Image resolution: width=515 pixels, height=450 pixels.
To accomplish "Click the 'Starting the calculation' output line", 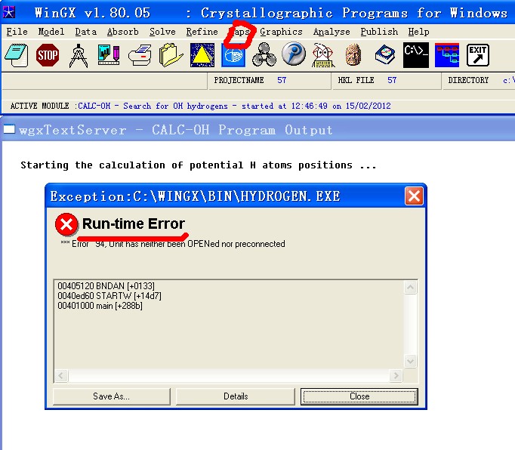I will (x=199, y=165).
